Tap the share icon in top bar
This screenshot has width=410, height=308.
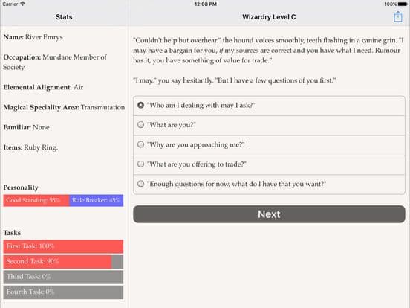(x=397, y=16)
